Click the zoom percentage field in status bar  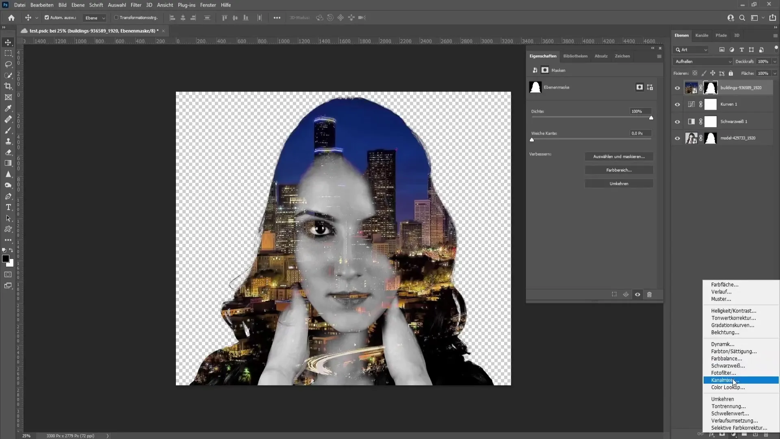pos(26,436)
